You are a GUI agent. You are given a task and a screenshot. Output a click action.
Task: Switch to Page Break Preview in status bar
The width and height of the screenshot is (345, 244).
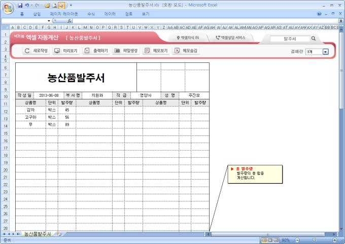tap(276, 240)
